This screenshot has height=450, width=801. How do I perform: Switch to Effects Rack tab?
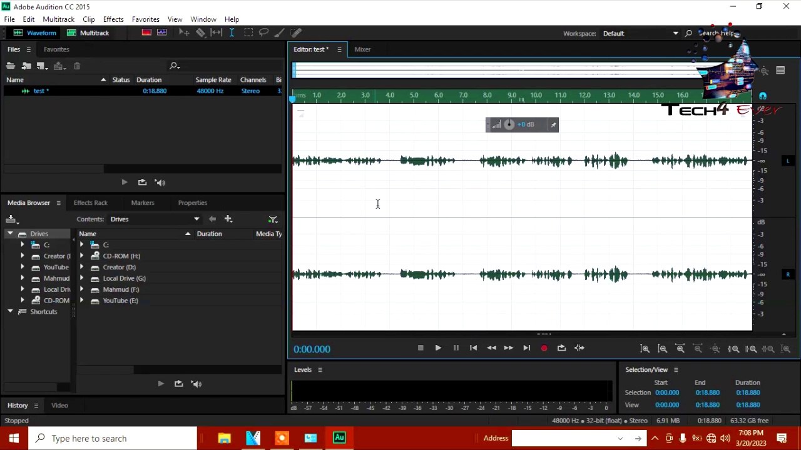(91, 202)
